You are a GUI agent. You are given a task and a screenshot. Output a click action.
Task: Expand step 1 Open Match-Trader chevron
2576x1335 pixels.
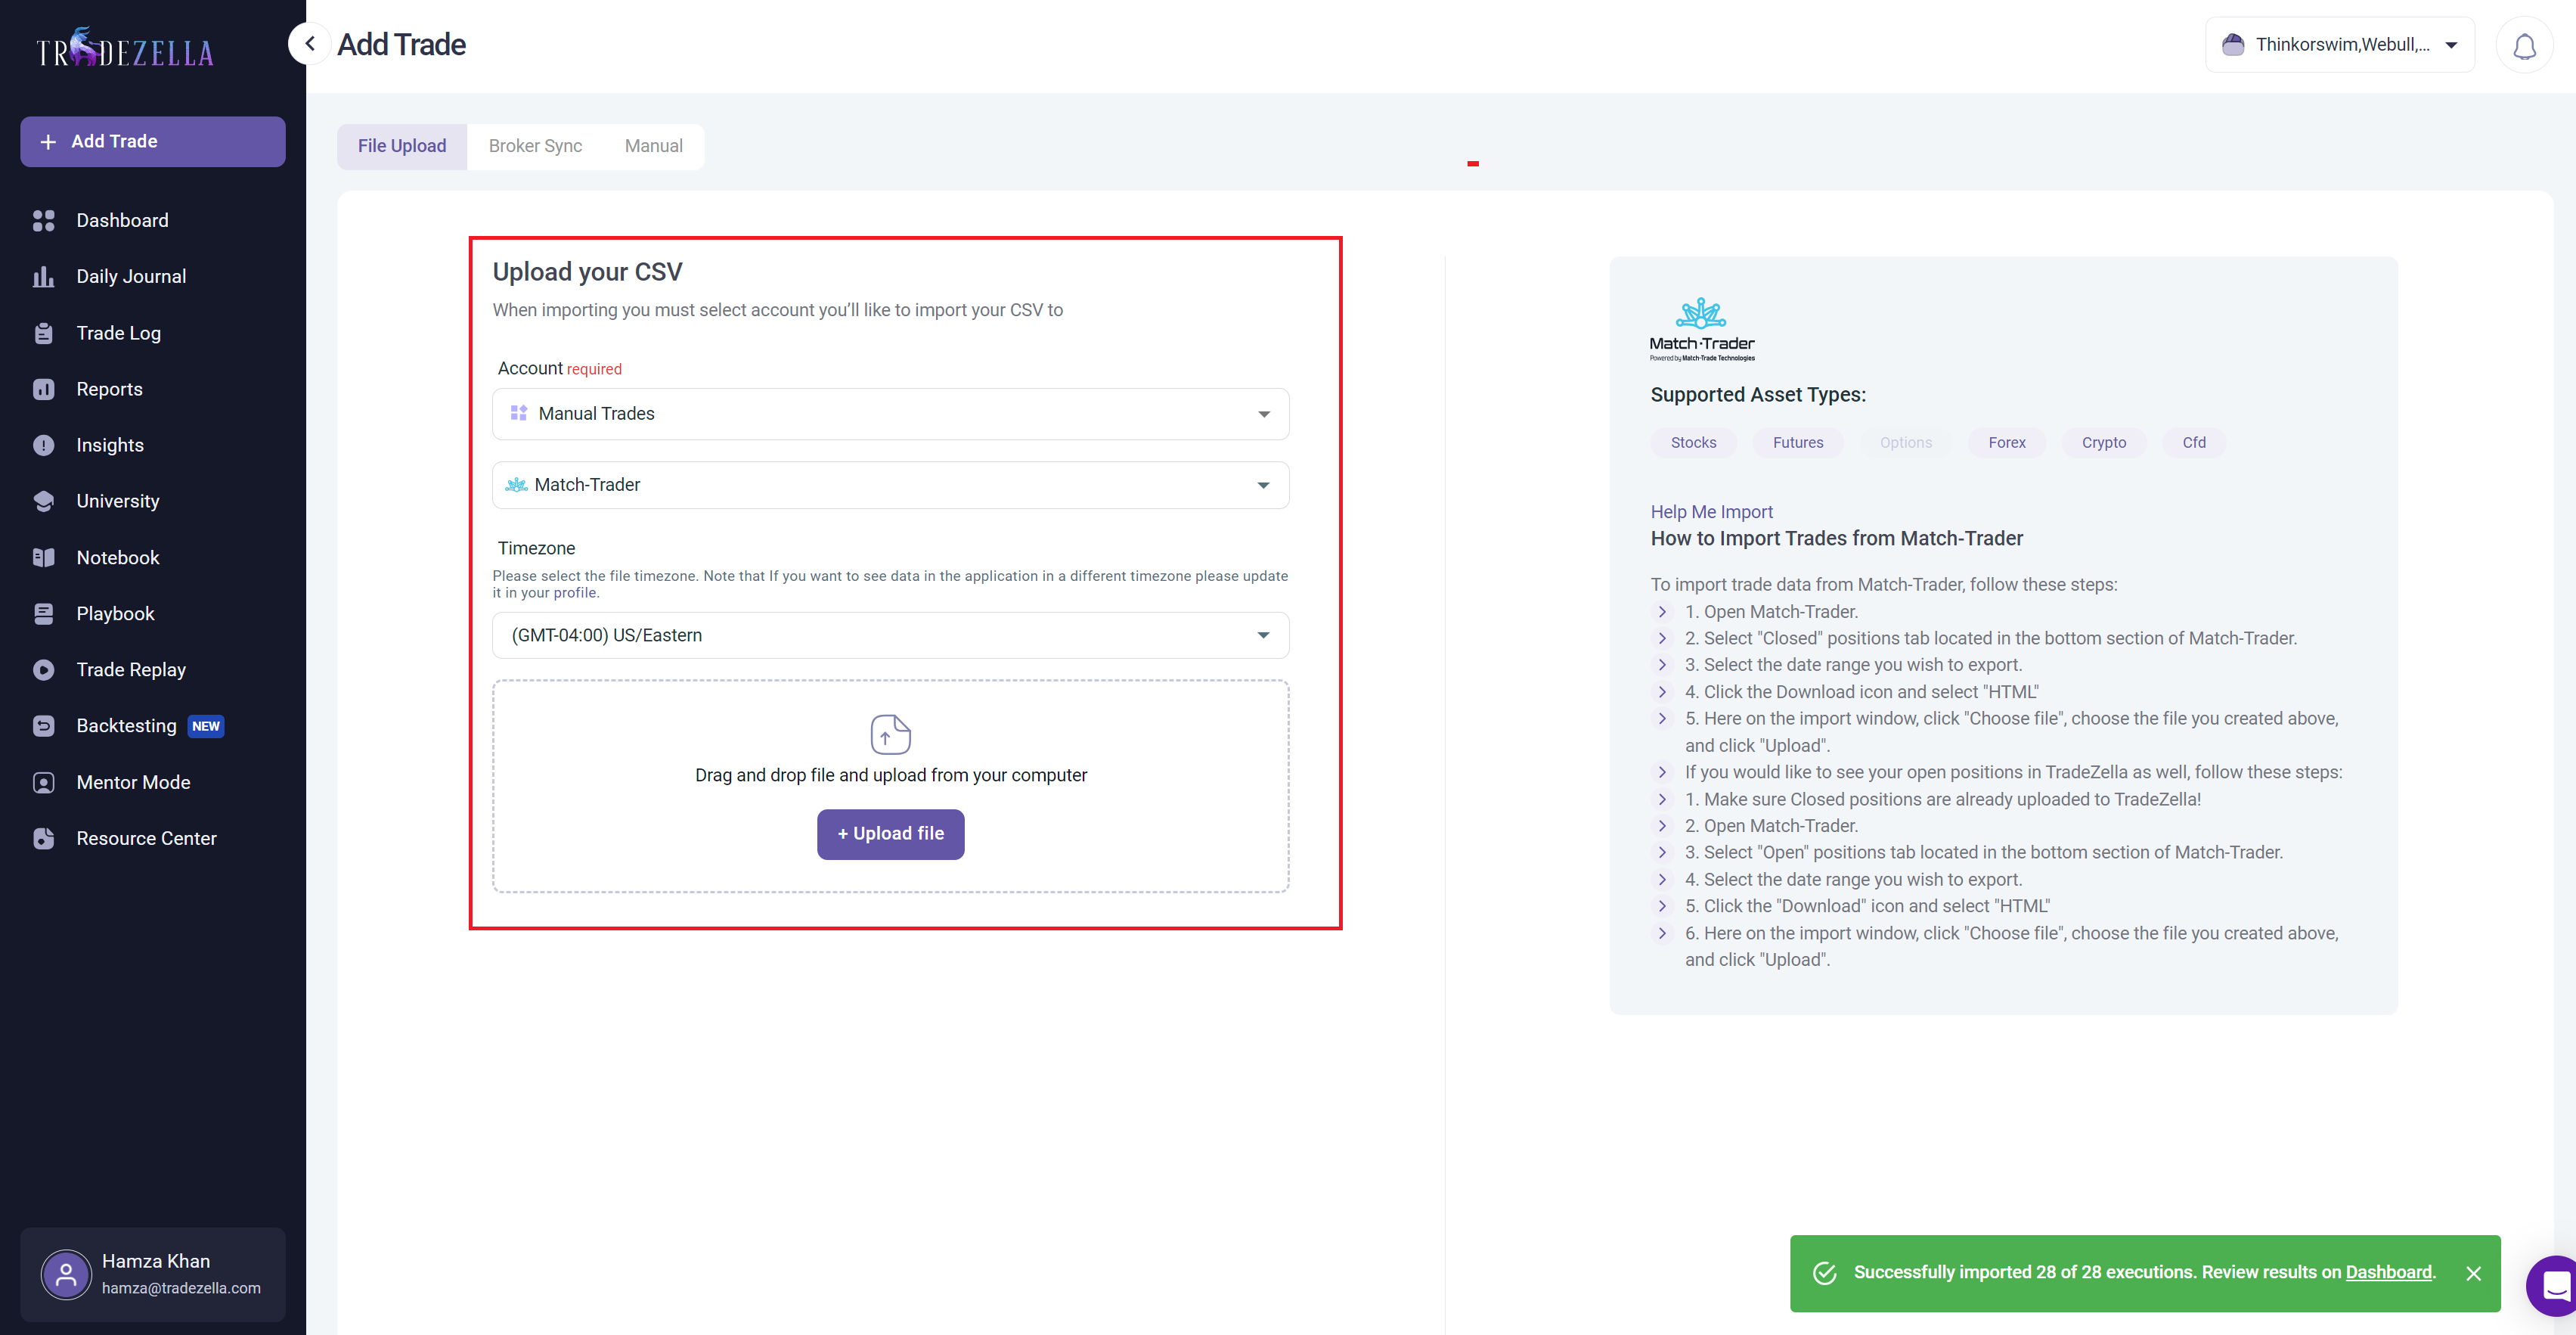(x=1662, y=611)
